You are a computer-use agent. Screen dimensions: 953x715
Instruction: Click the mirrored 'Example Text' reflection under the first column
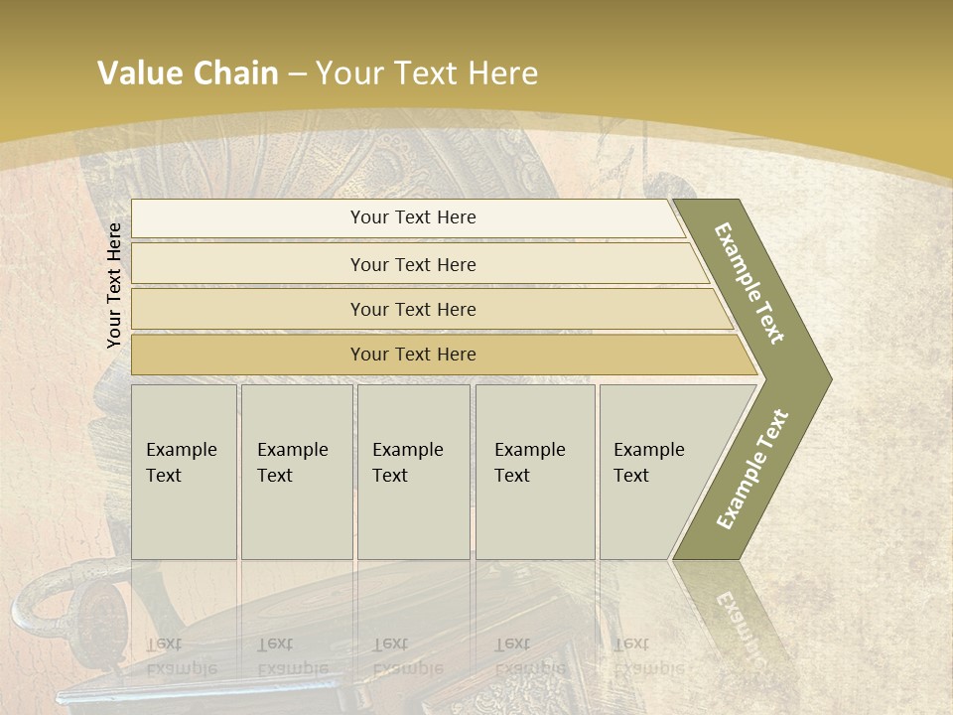point(181,656)
